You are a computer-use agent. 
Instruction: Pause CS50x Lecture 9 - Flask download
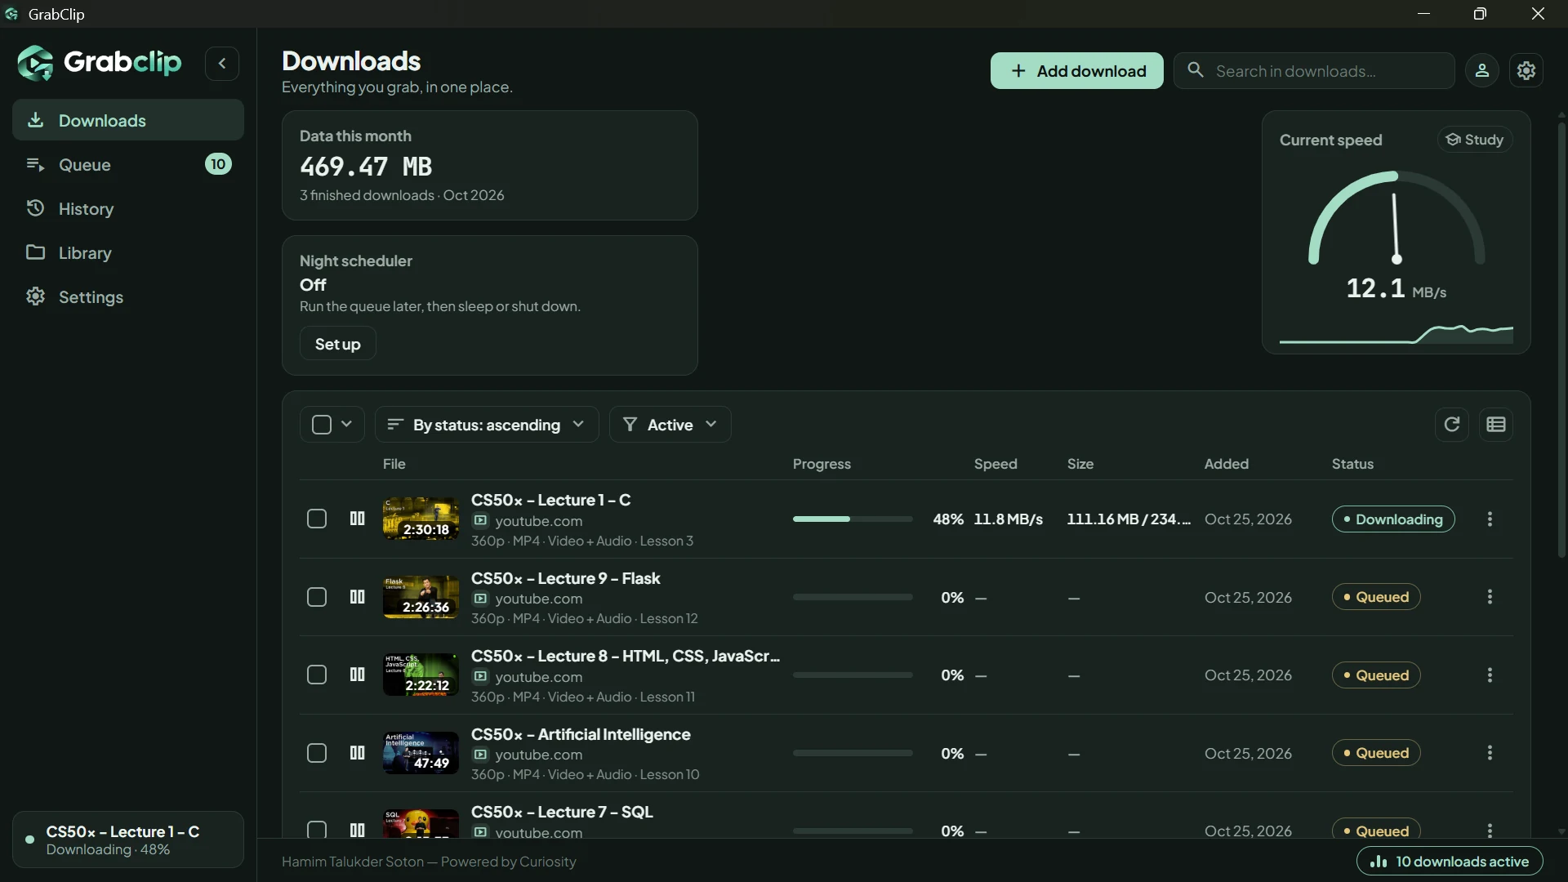[x=357, y=597]
